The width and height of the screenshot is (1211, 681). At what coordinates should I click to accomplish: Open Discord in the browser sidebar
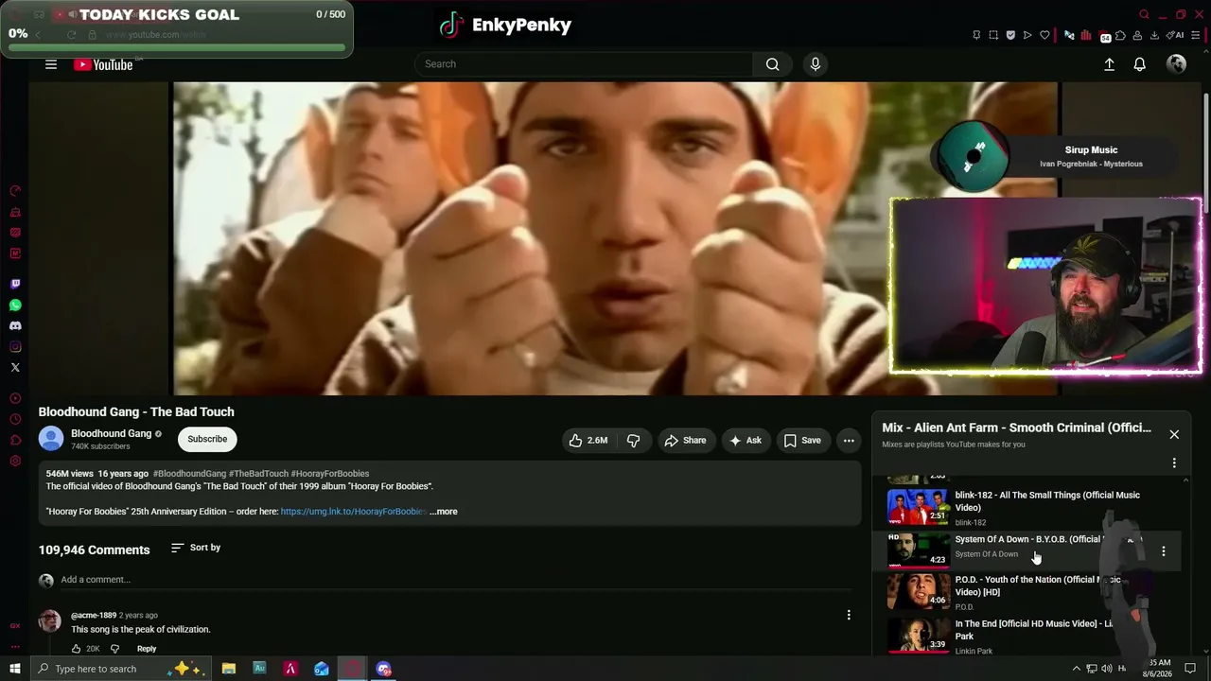pyautogui.click(x=15, y=326)
